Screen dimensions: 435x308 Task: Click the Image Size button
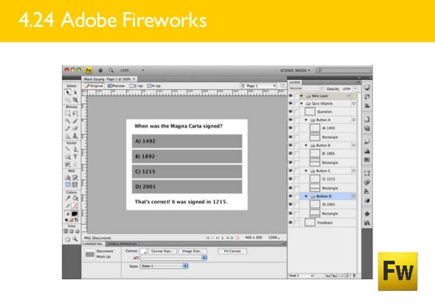click(192, 251)
